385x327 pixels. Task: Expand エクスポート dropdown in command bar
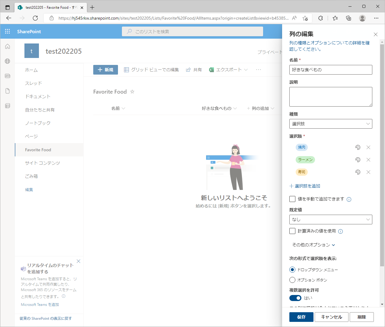[246, 70]
